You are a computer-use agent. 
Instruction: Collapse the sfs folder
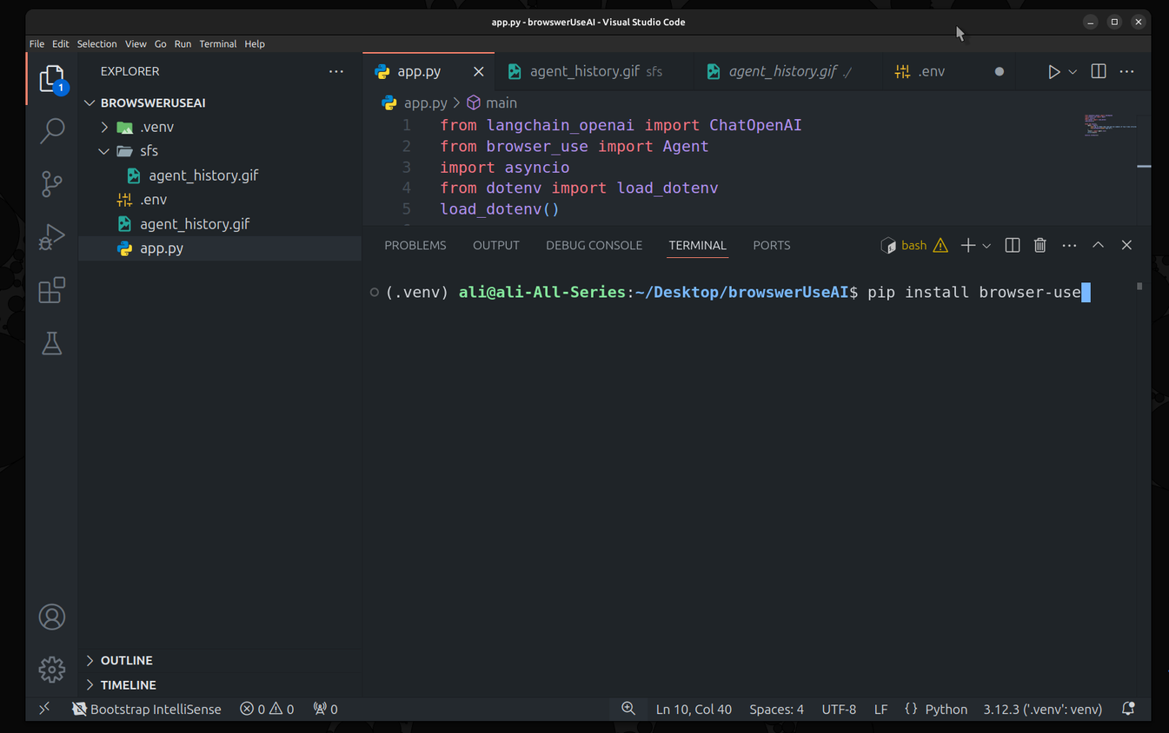coord(104,151)
